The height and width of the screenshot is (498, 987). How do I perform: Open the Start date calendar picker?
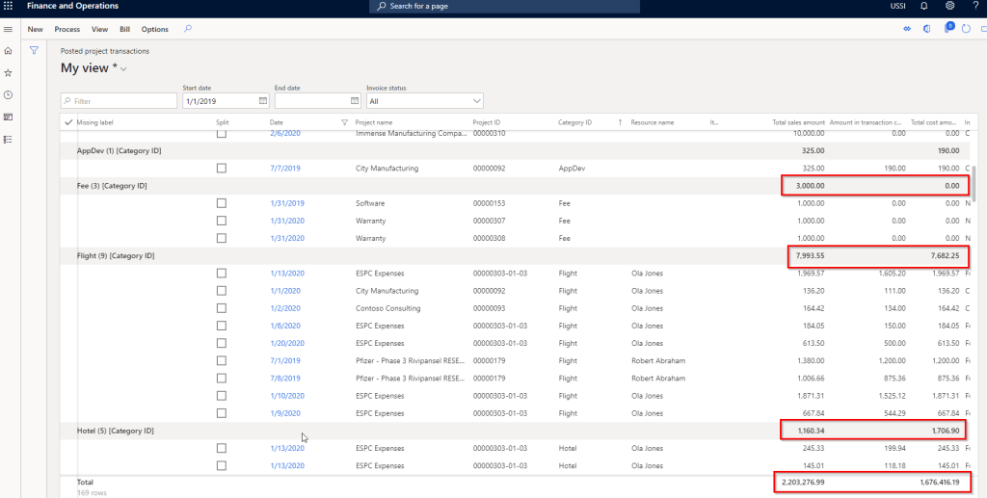[263, 101]
